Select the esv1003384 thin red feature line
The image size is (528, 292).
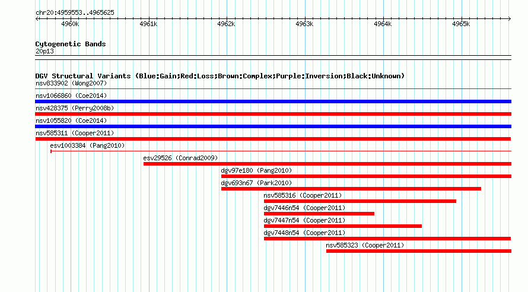(281, 151)
